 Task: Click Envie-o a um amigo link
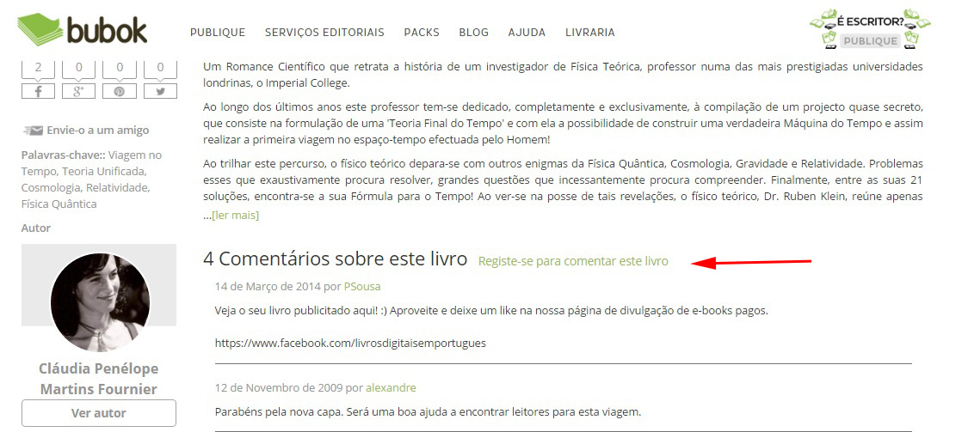click(x=97, y=130)
